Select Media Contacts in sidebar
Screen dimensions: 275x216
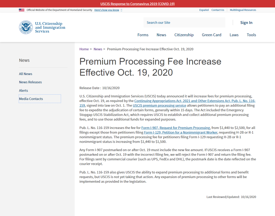40,99
